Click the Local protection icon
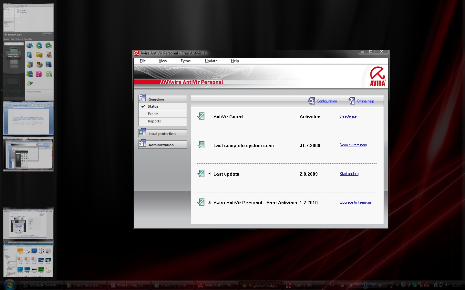This screenshot has height=290, width=465. pos(142,132)
